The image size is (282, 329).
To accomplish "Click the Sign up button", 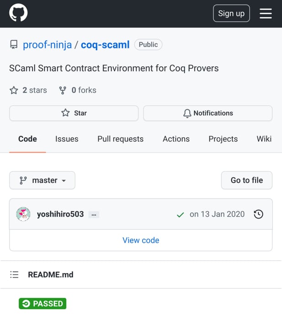I will [231, 13].
